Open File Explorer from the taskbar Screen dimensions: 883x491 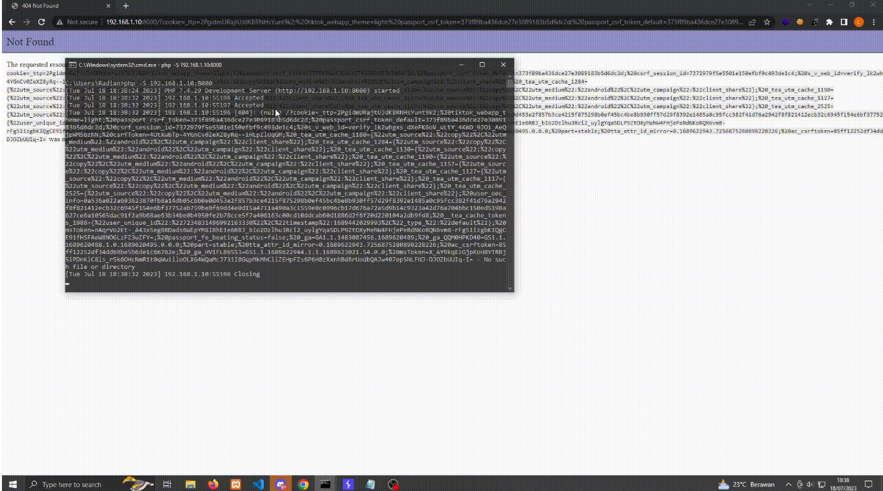[191, 484]
